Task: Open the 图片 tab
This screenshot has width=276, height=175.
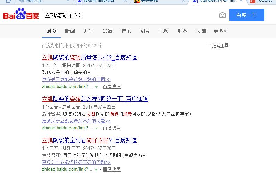Action: 145,31
